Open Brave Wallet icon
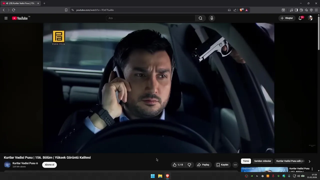The image size is (320, 180). [x=301, y=10]
